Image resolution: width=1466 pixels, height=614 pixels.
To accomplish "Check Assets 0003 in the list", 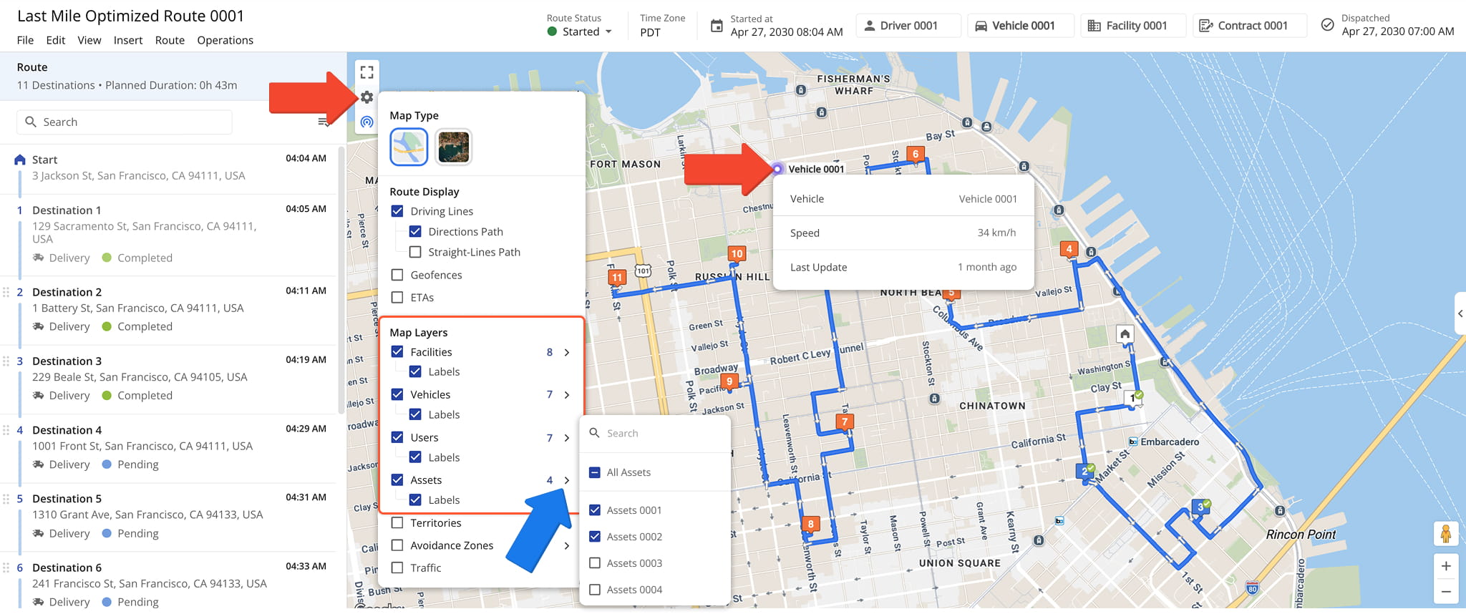I will point(594,563).
